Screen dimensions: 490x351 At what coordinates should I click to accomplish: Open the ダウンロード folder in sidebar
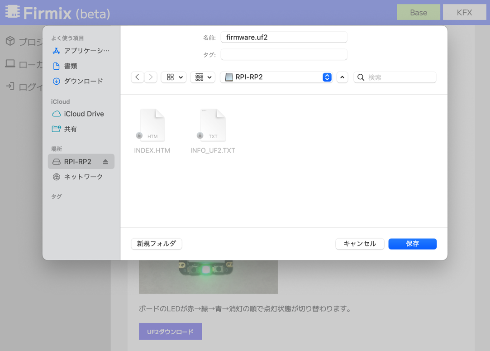(83, 81)
